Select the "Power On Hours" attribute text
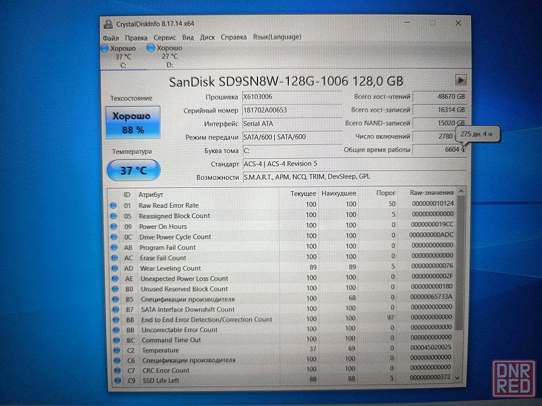 click(163, 226)
